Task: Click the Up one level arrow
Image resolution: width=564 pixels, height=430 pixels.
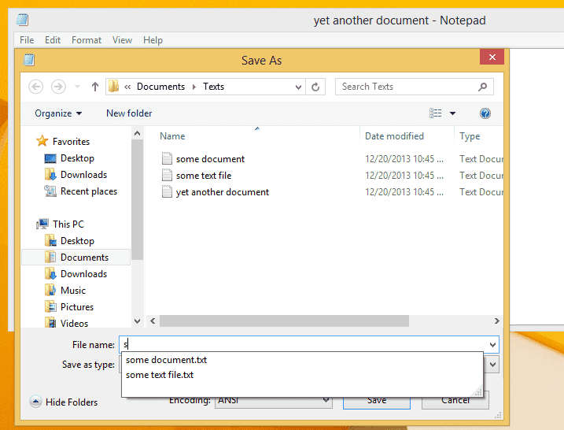Action: (95, 87)
